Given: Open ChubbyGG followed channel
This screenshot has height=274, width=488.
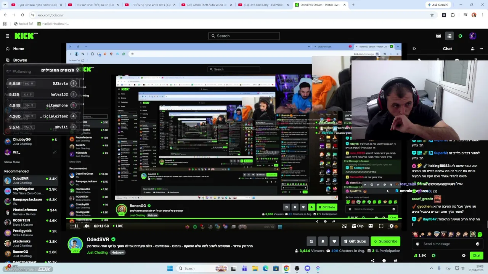Looking at the screenshot, I should point(30,142).
